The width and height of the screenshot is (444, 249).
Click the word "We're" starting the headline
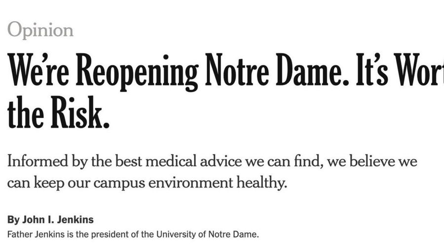coord(38,69)
